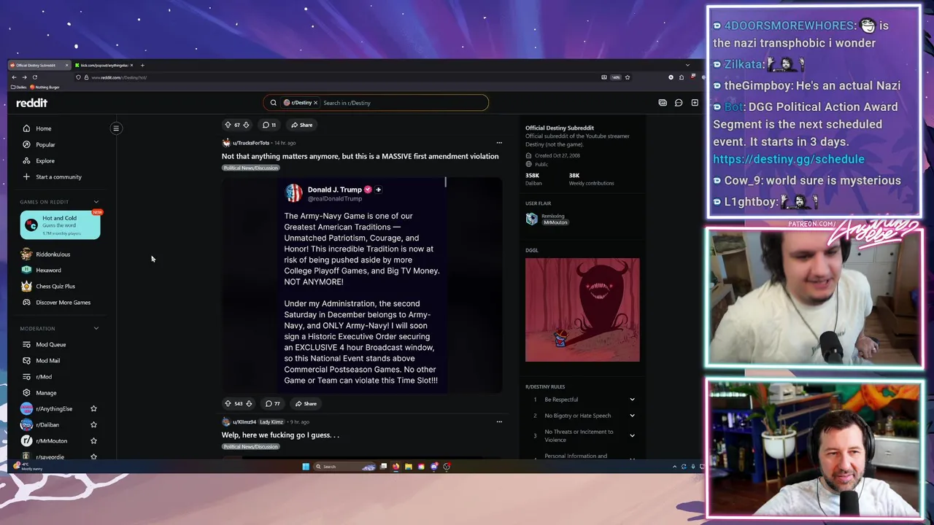The height and width of the screenshot is (525, 934).
Task: Share the post with 543 points
Action: (x=306, y=403)
